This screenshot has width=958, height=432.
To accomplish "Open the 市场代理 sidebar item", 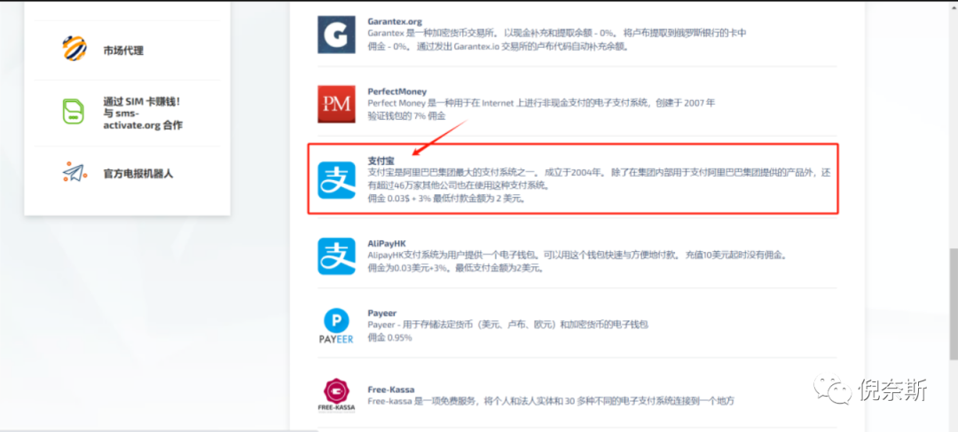I will [x=123, y=51].
